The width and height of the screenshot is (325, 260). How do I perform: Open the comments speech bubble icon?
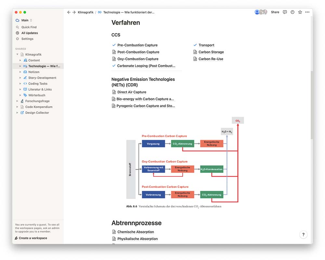(x=285, y=12)
